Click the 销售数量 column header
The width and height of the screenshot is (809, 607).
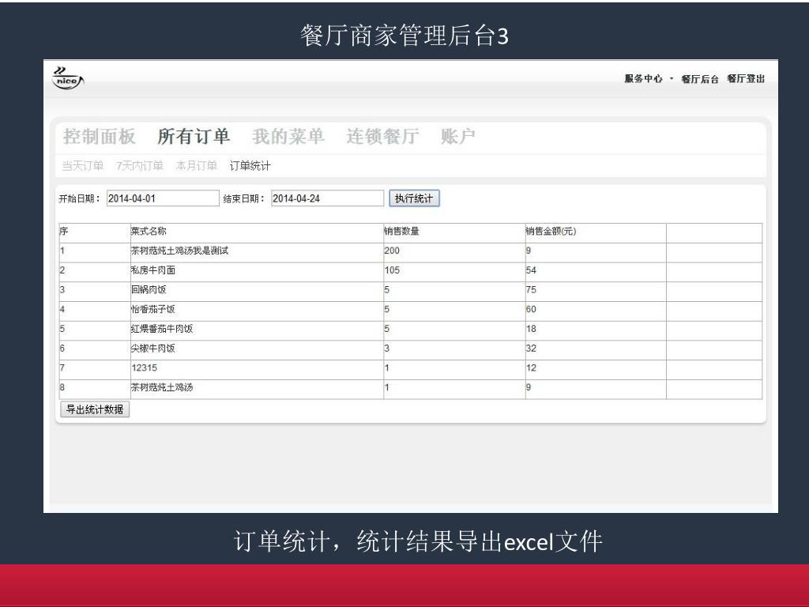454,233
